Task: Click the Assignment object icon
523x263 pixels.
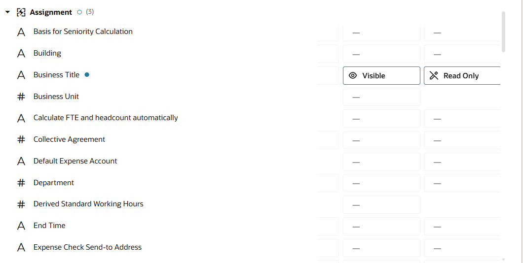Action: click(x=21, y=12)
